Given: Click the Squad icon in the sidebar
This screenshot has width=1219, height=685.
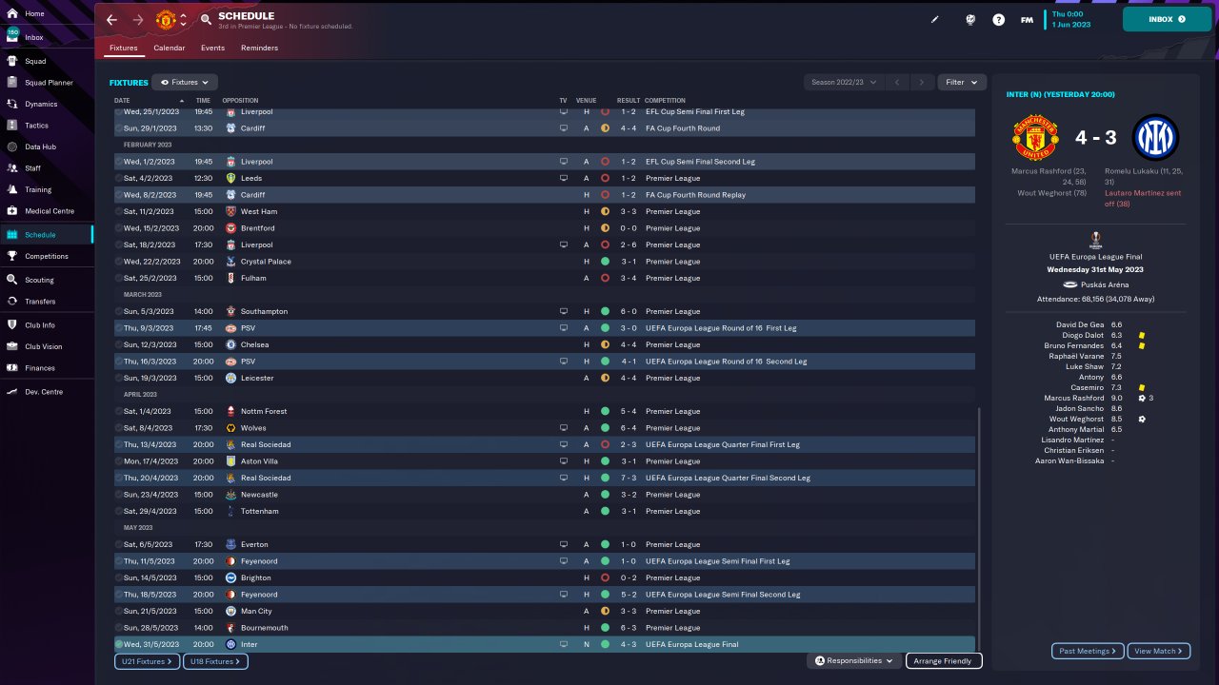Looking at the screenshot, I should (x=12, y=61).
